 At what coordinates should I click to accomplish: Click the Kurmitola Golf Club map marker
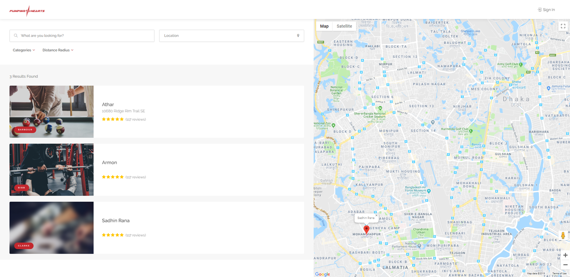pos(471,131)
